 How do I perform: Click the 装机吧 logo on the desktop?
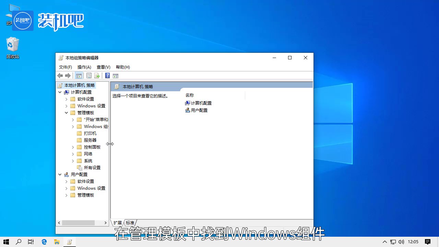pos(22,21)
